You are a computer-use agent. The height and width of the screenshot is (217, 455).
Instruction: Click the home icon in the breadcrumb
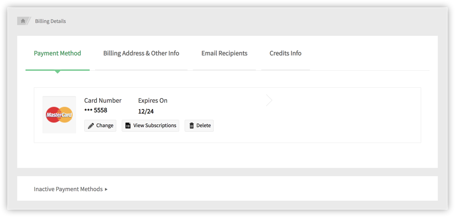click(x=22, y=21)
